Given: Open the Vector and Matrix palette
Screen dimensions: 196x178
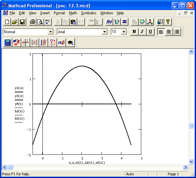Looking at the screenshot, I should (x=34, y=43).
